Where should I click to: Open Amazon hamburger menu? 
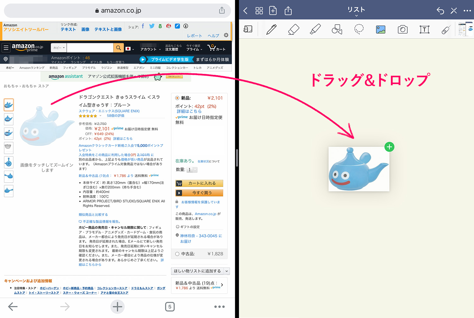[x=6, y=48]
